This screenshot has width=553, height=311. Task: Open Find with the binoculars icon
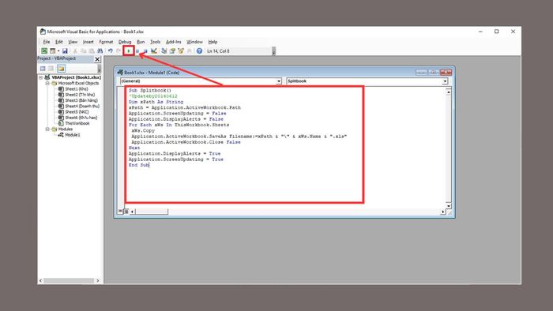(x=100, y=51)
